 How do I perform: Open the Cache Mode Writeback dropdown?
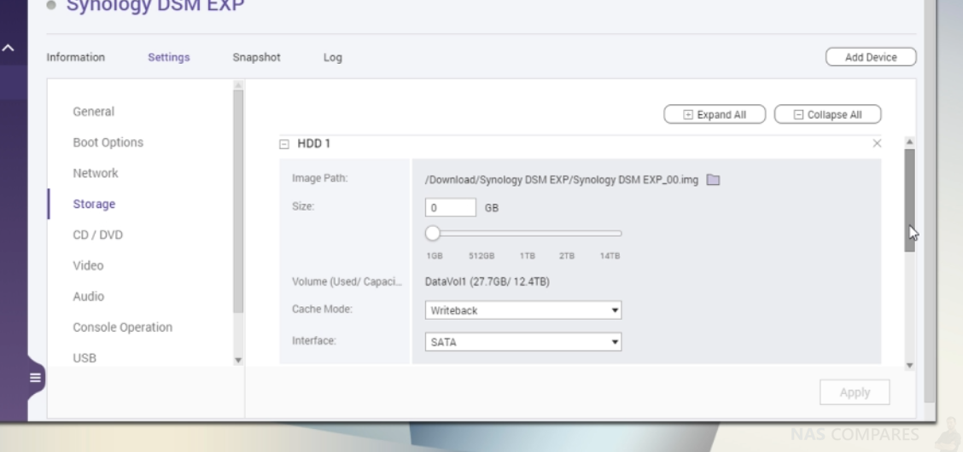523,310
